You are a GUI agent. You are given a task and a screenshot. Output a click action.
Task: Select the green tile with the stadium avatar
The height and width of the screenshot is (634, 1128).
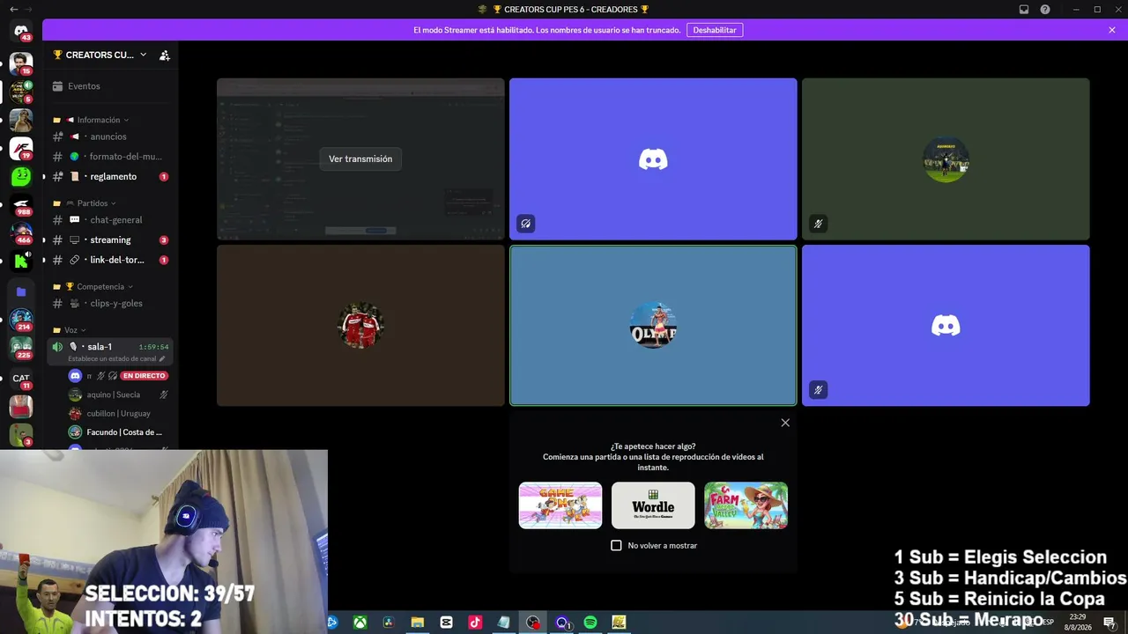tap(946, 159)
